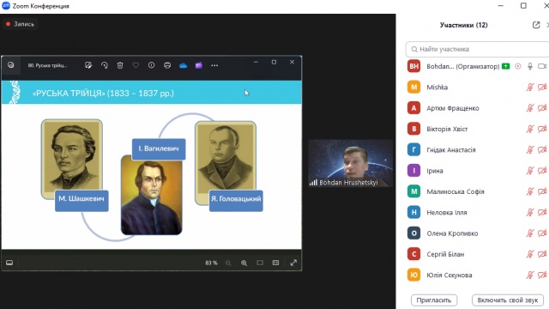Viewport: 549px width, 309px height.
Task: Minimize the Zoom conference window
Action: click(501, 6)
